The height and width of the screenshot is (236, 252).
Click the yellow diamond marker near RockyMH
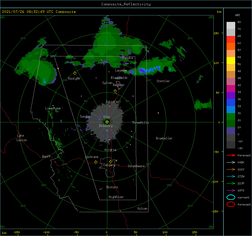(75, 73)
